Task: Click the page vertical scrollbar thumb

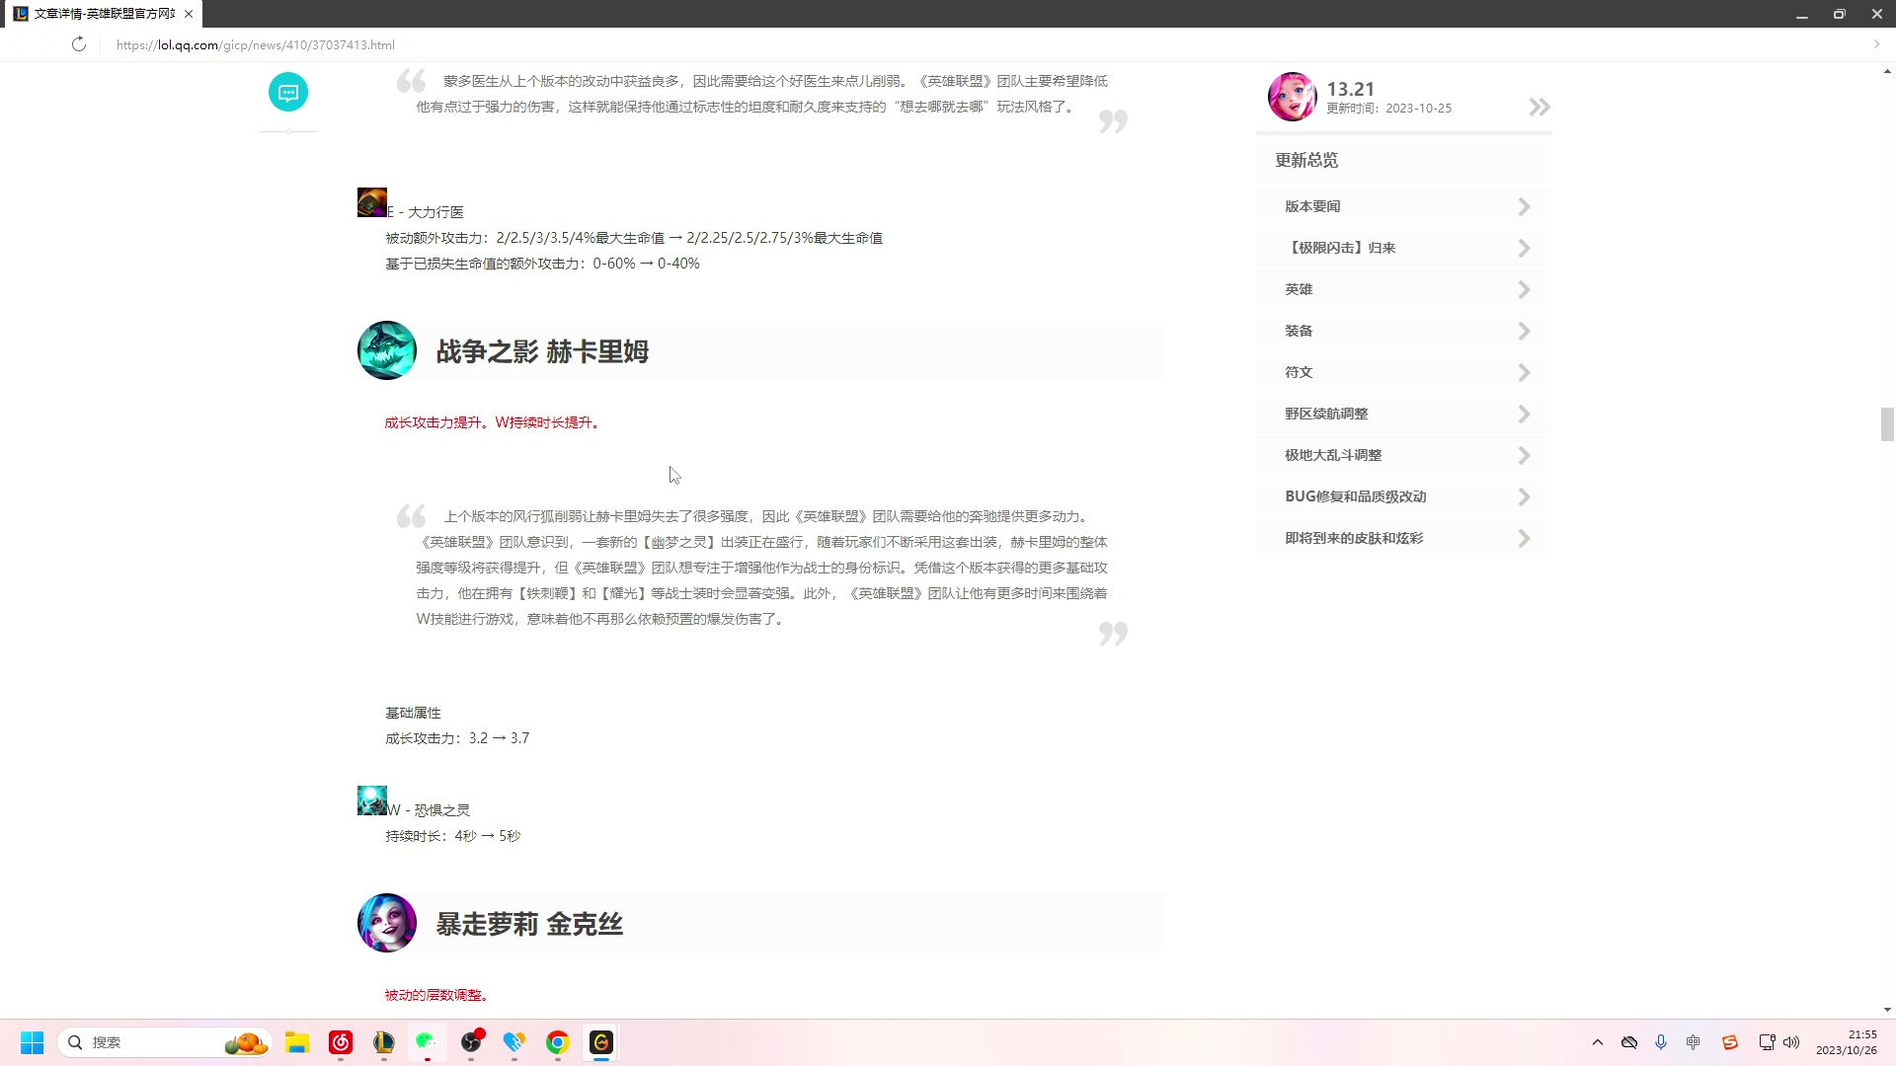Action: [x=1887, y=424]
